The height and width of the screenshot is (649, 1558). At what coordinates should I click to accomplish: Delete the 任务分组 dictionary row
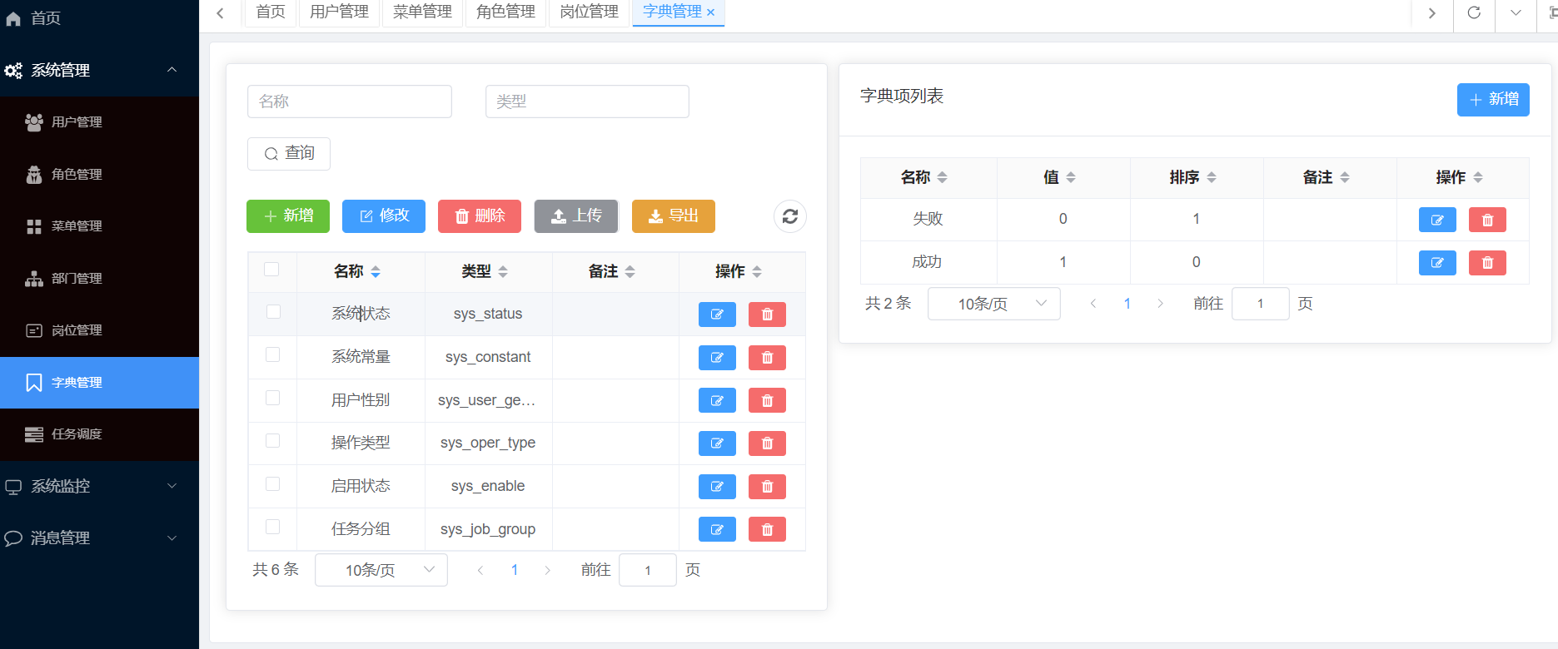pos(767,529)
